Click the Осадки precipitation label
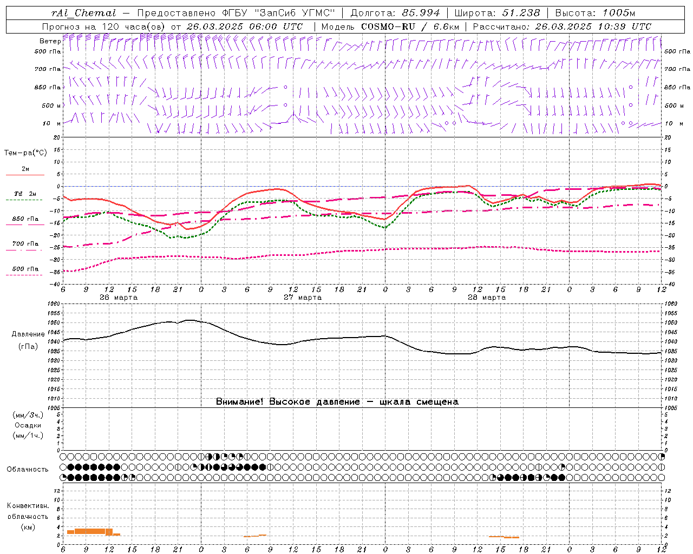This screenshot has width=693, height=554. [28, 425]
